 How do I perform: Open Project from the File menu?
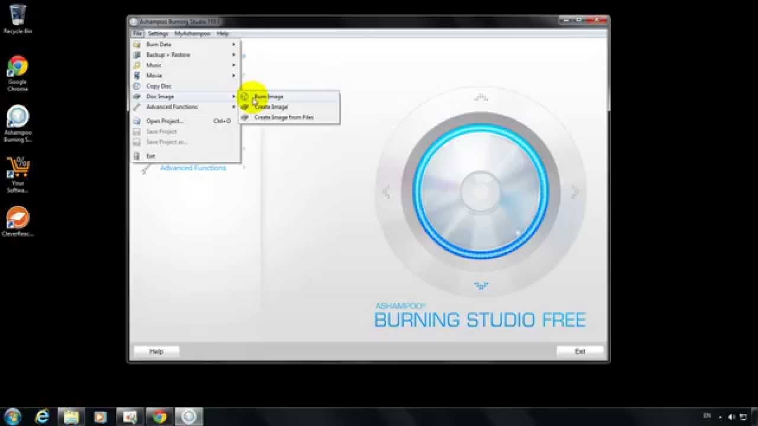pyautogui.click(x=185, y=121)
